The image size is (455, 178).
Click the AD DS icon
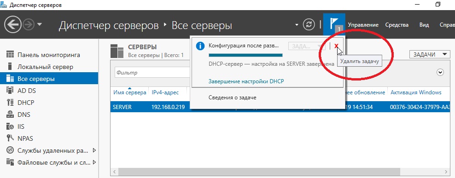[x=10, y=91]
